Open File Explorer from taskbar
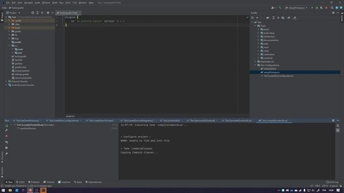 pyautogui.click(x=10, y=190)
